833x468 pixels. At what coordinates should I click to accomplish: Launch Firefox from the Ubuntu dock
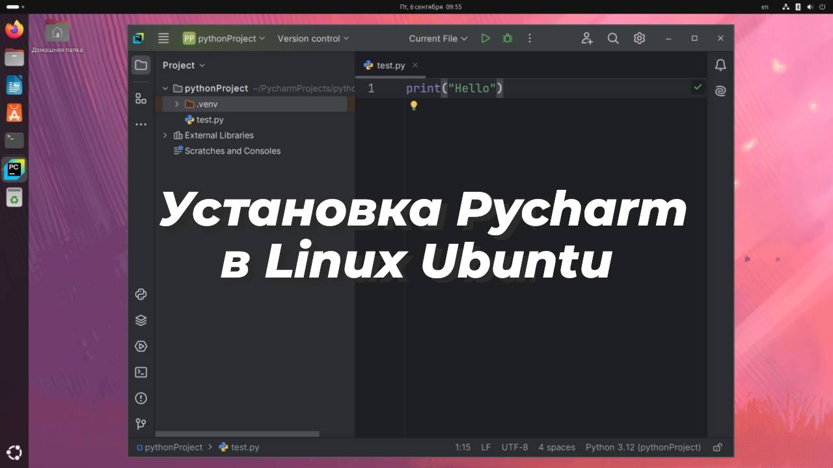14,29
